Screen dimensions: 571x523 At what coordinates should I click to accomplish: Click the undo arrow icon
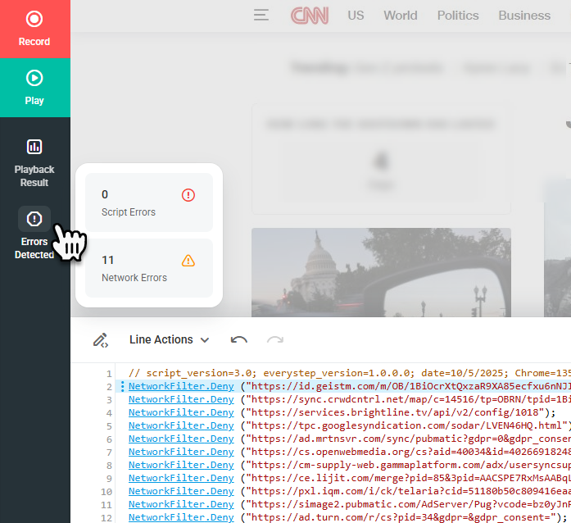point(239,339)
